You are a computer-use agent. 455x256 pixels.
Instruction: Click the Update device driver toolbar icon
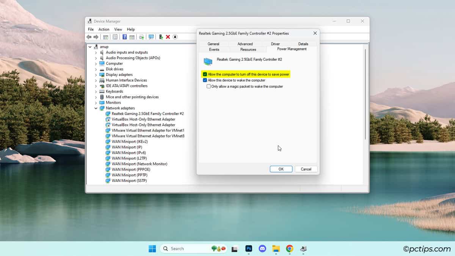tap(161, 37)
